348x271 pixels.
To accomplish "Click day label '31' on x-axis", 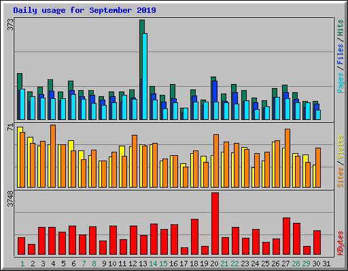I will pos(326,264).
